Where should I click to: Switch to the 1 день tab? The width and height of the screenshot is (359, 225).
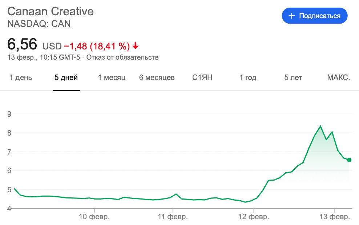click(21, 77)
